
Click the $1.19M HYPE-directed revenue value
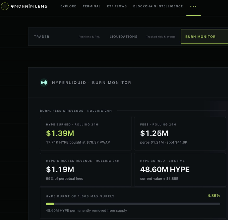60,169
